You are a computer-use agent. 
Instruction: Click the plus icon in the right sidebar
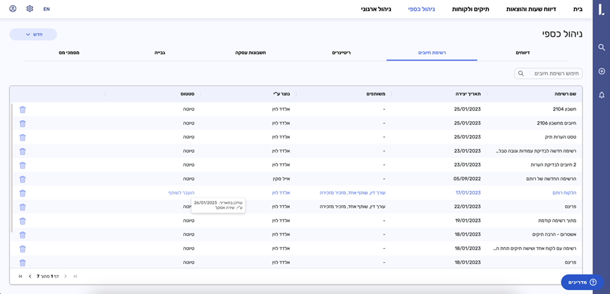601,71
